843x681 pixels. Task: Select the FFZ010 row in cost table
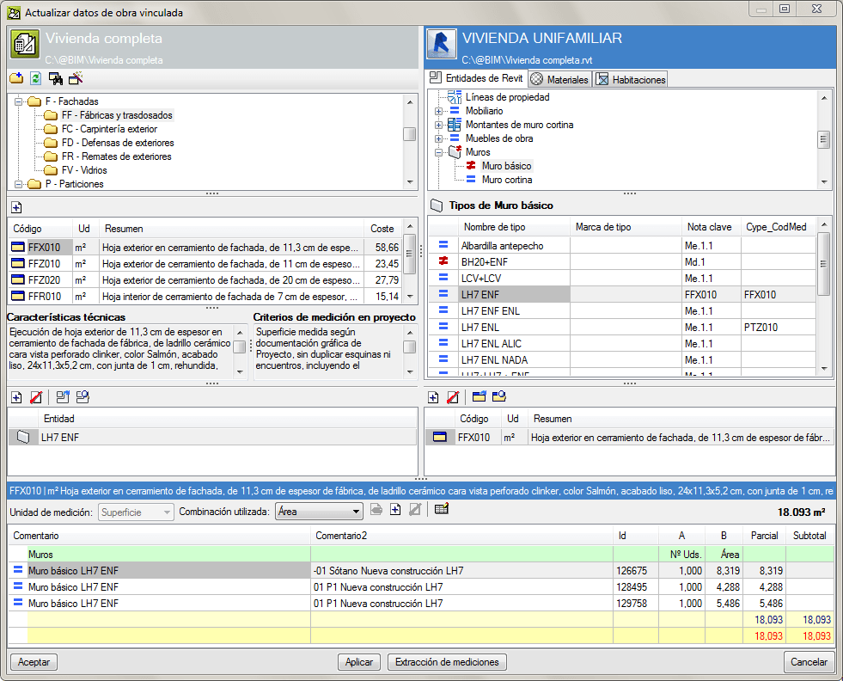pos(44,264)
